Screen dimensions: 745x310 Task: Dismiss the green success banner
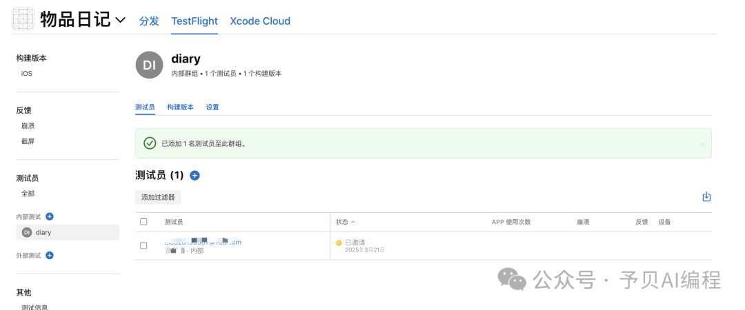point(702,144)
